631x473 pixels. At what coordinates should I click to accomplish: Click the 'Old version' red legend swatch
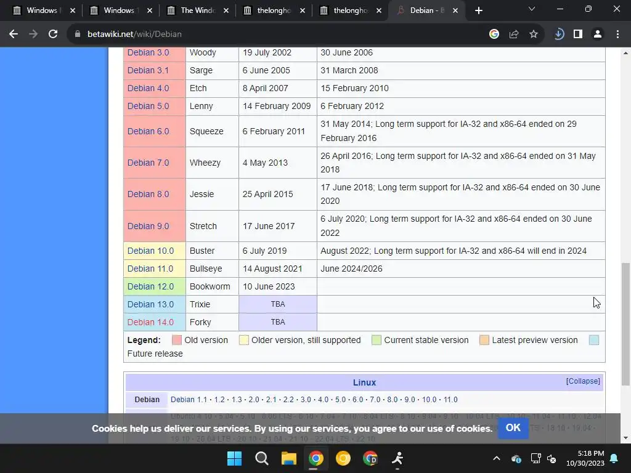click(x=177, y=340)
